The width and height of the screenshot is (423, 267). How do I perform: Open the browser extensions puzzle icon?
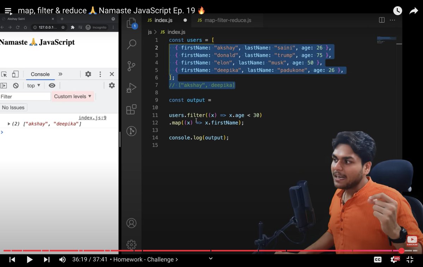tap(73, 27)
